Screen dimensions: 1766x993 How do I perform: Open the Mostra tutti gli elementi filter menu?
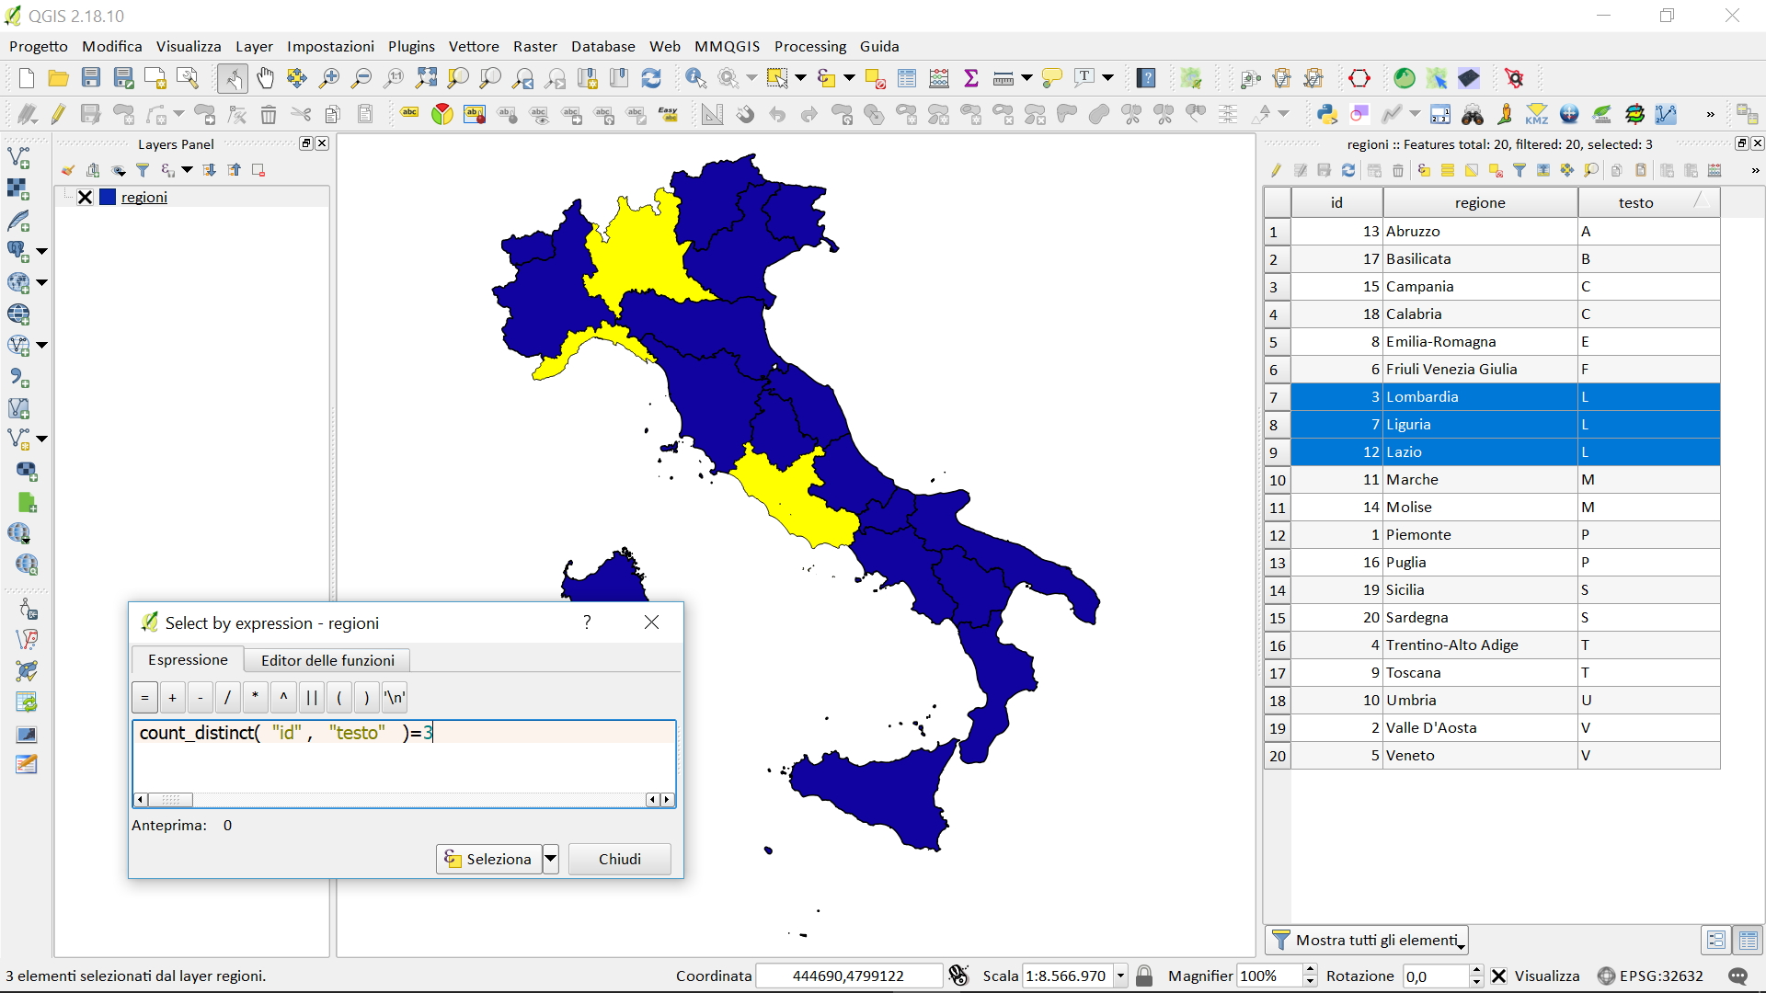point(1367,940)
